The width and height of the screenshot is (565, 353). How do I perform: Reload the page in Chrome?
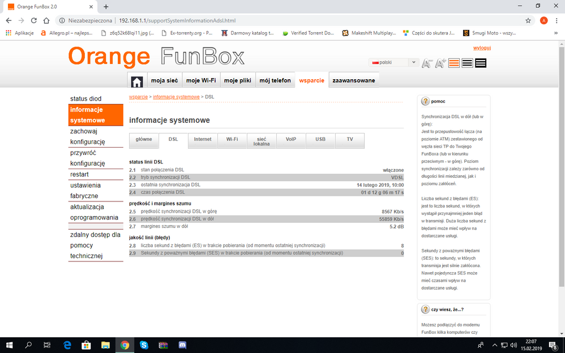point(34,20)
